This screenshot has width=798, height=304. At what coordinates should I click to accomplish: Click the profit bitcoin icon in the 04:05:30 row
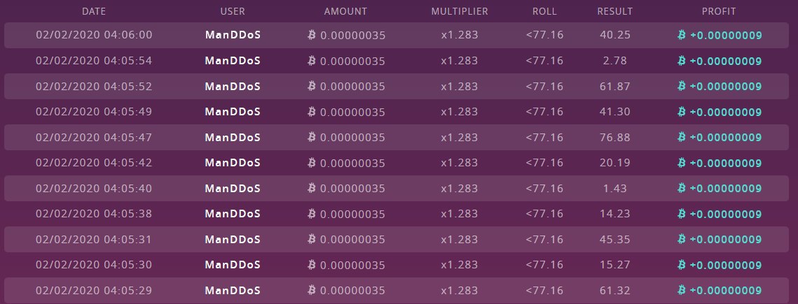point(682,264)
